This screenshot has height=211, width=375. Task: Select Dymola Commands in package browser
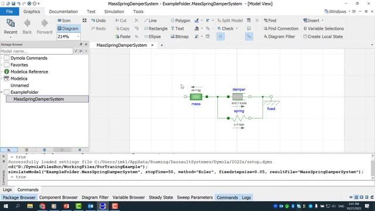click(29, 58)
